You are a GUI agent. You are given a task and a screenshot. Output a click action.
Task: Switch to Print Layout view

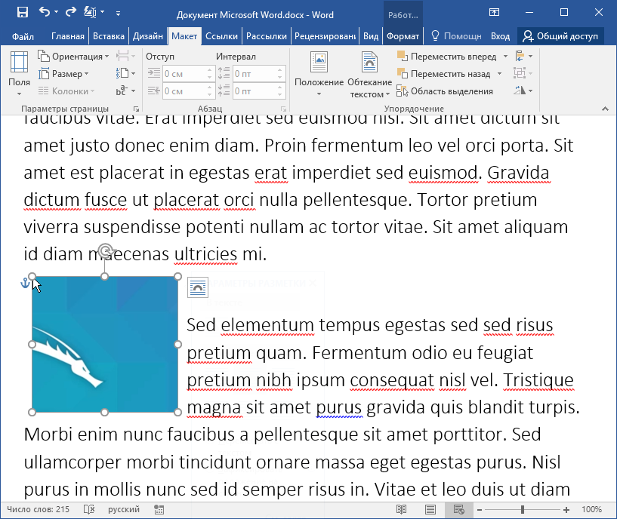pos(430,510)
